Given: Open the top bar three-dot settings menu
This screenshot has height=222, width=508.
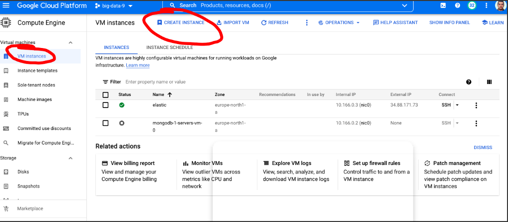Looking at the screenshot, I should pos(486,5).
